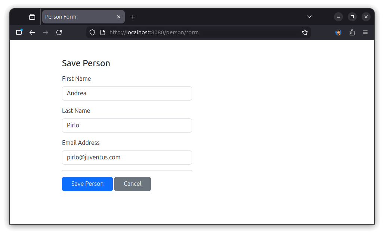The width and height of the screenshot is (384, 235).
Task: Click the Cancel button
Action: pyautogui.click(x=133, y=184)
